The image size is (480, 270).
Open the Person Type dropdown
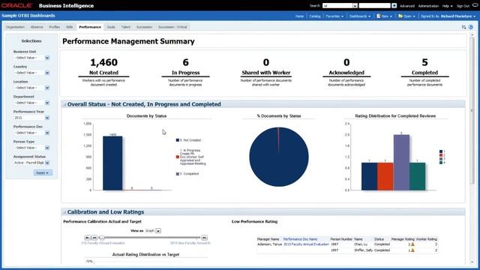coord(47,148)
